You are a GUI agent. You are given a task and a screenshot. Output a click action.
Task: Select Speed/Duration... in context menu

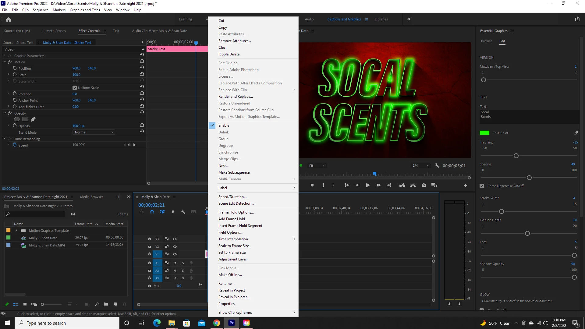(232, 197)
